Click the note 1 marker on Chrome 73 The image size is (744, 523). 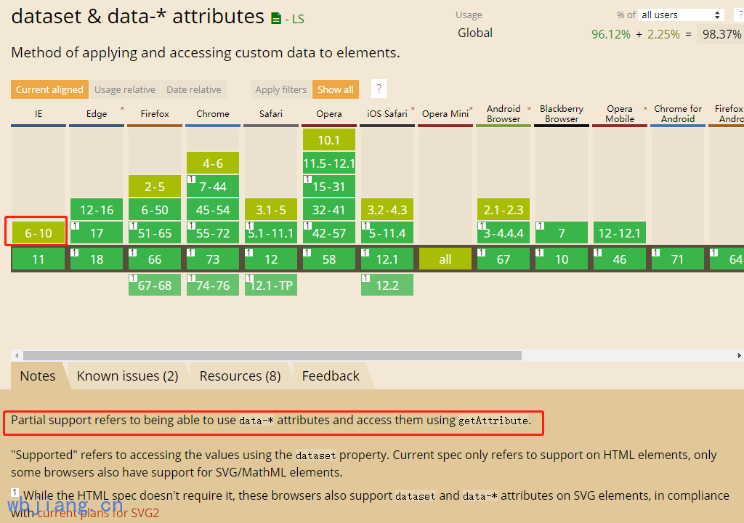pyautogui.click(x=190, y=252)
